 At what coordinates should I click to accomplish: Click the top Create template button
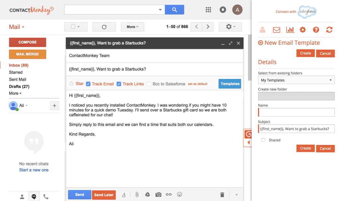(x=305, y=53)
